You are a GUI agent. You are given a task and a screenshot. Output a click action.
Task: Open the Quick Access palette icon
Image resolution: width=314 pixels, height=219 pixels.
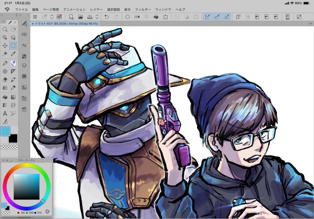24,35
